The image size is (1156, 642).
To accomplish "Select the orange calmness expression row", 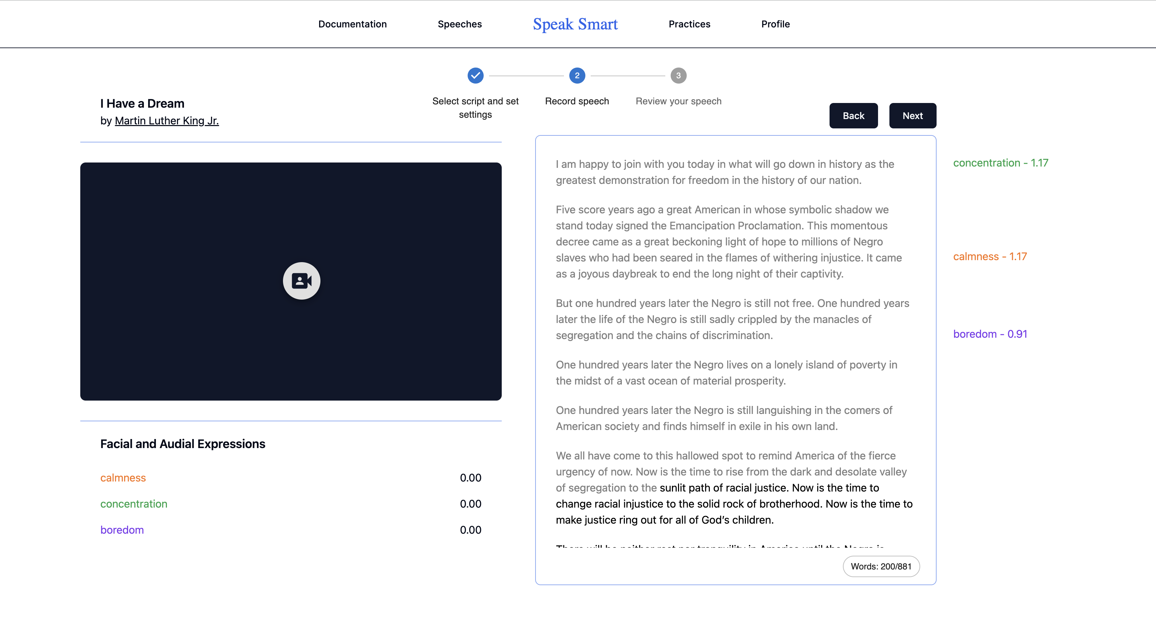I will 123,478.
